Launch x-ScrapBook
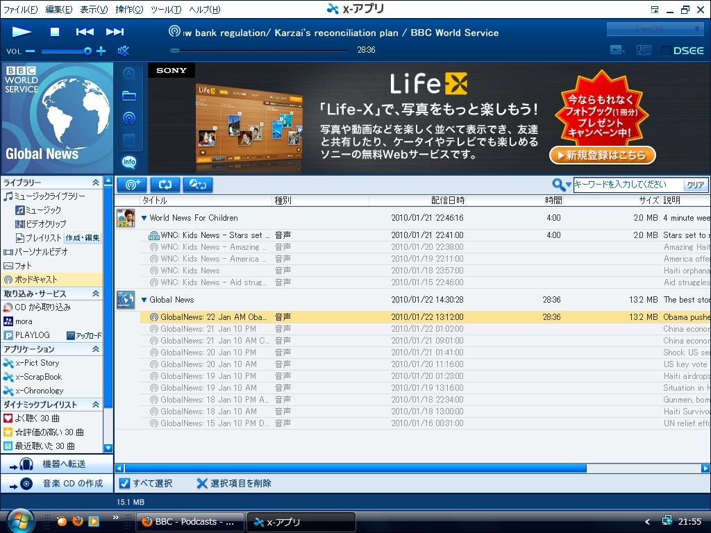The image size is (711, 533). pos(32,377)
